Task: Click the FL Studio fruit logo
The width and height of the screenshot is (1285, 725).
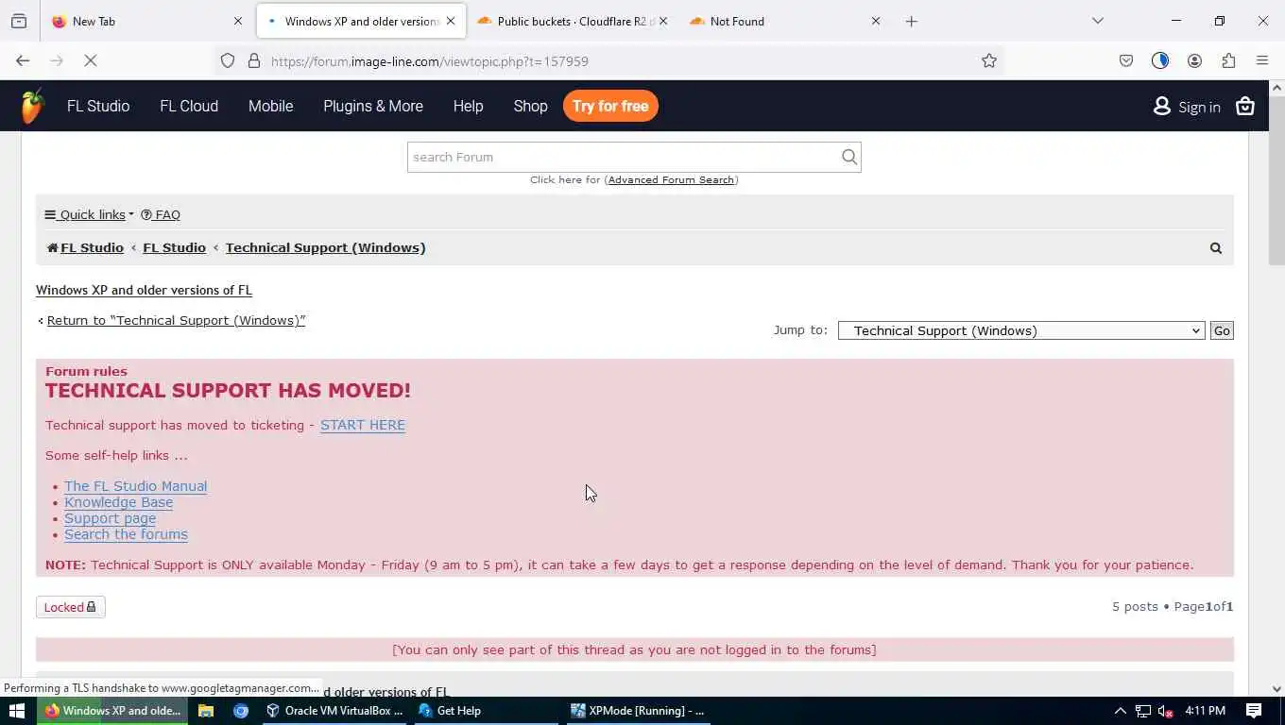Action: point(32,106)
